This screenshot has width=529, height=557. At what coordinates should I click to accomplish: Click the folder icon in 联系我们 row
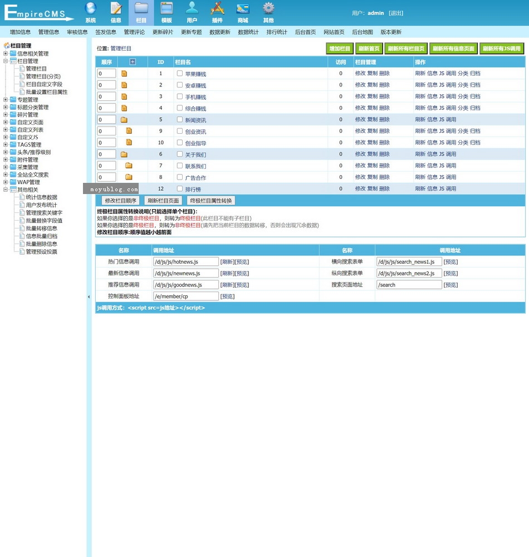(x=129, y=166)
